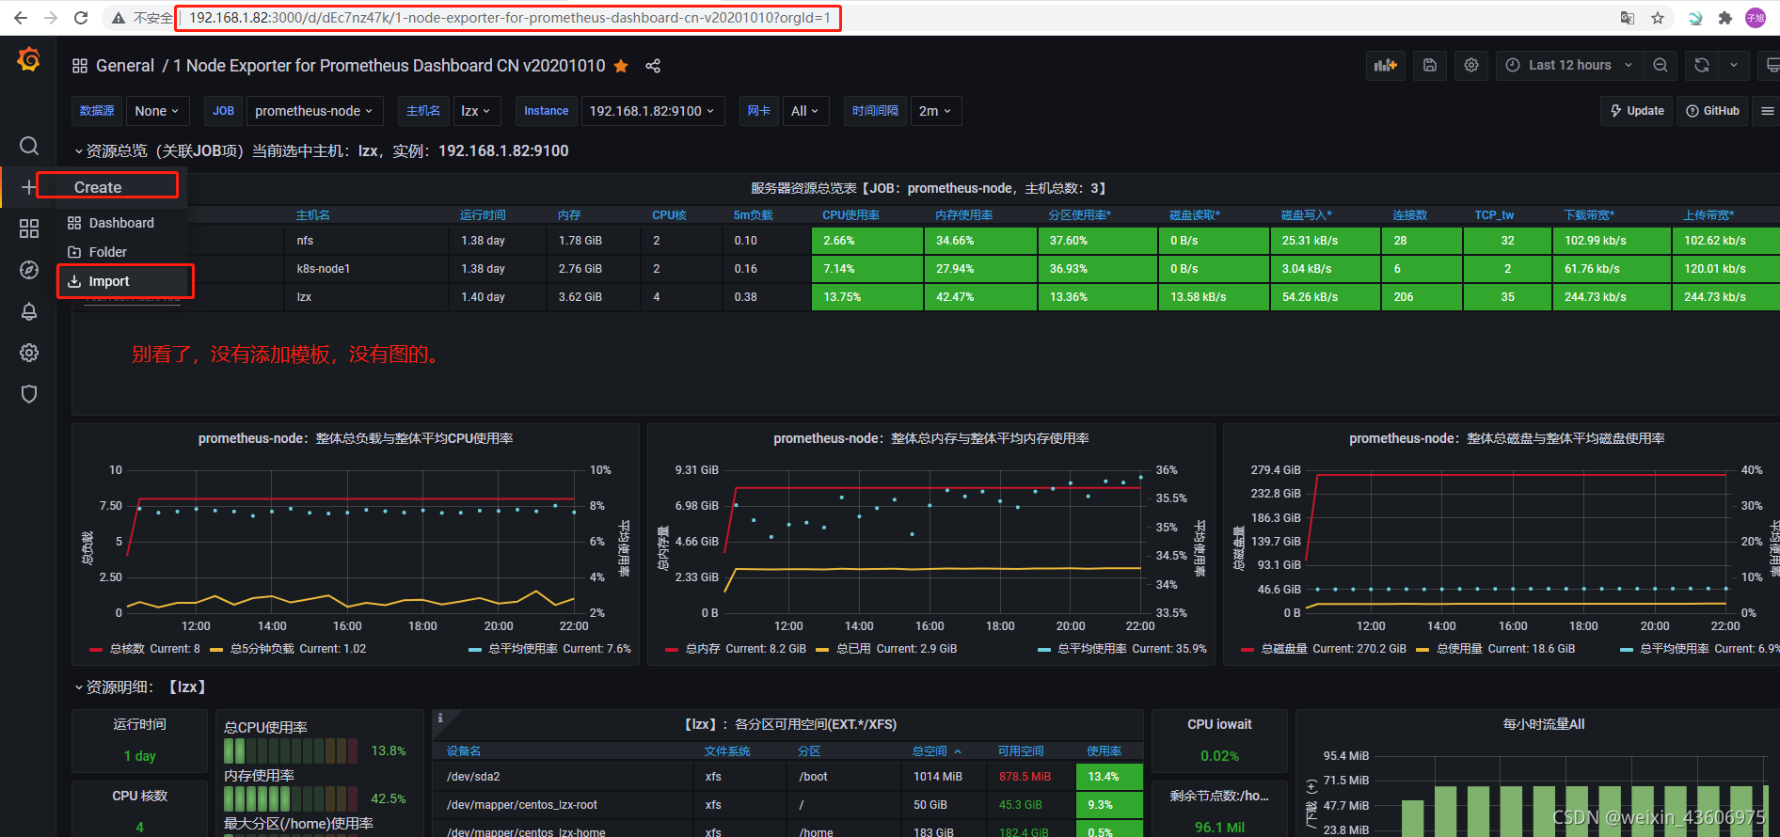Sort table by 内存使用率 column
The width and height of the screenshot is (1780, 837).
pyautogui.click(x=963, y=215)
